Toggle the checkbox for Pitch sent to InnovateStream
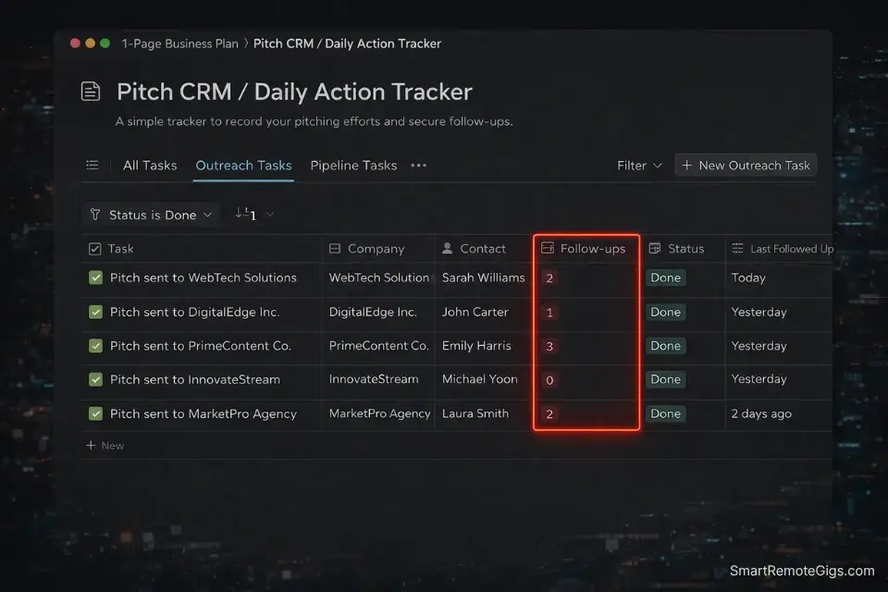 point(95,379)
